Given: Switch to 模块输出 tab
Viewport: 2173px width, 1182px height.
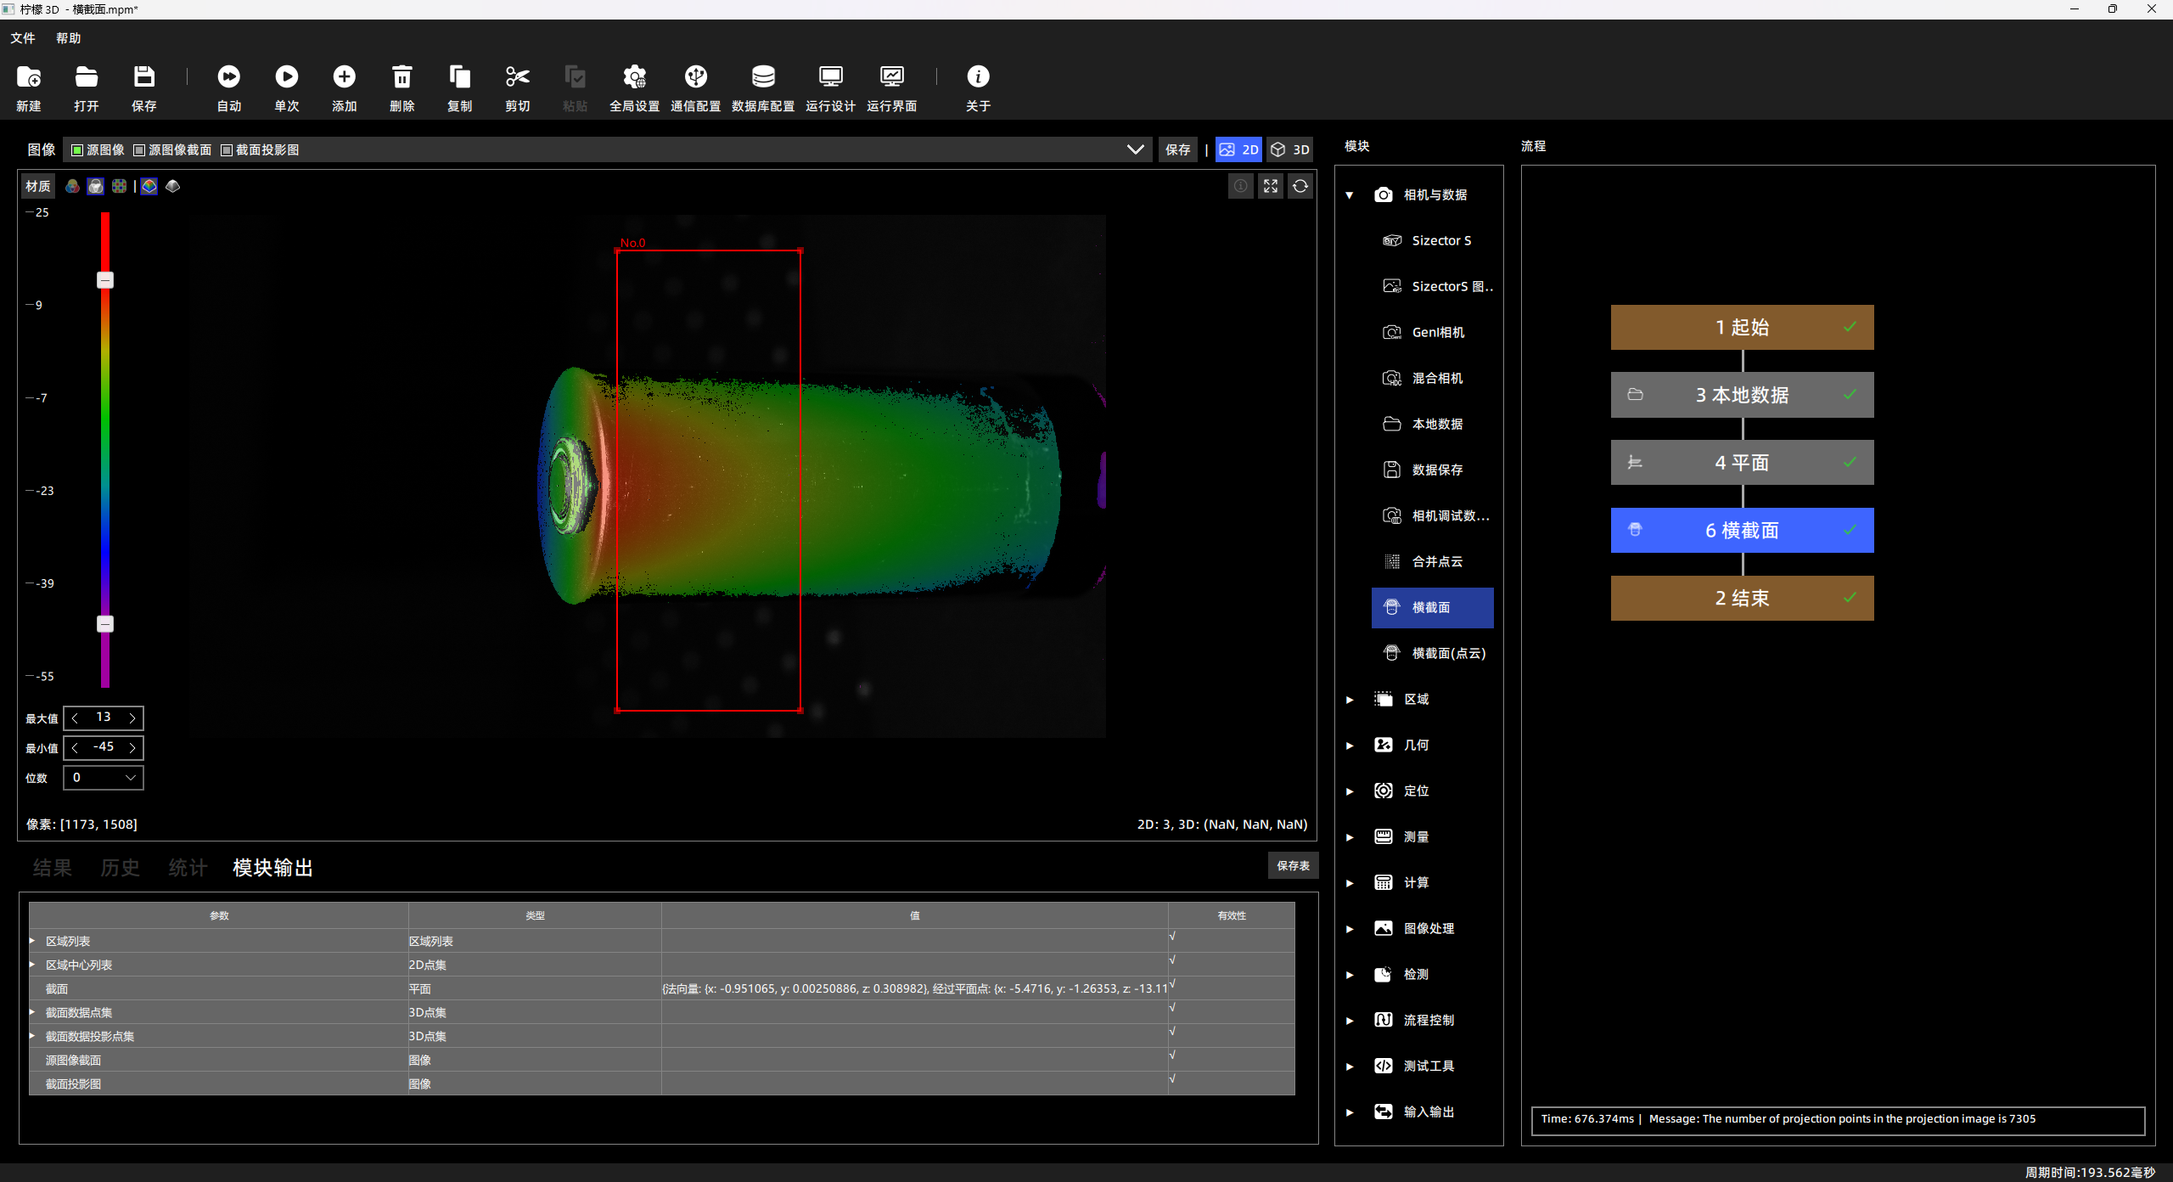Looking at the screenshot, I should point(273,867).
